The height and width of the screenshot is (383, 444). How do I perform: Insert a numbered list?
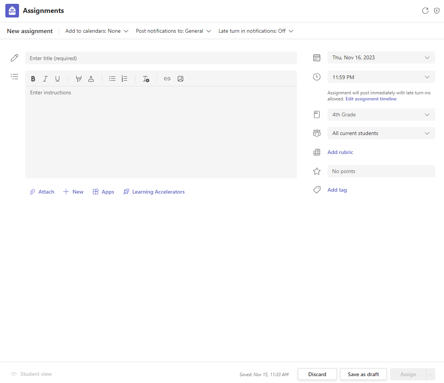[x=125, y=79]
